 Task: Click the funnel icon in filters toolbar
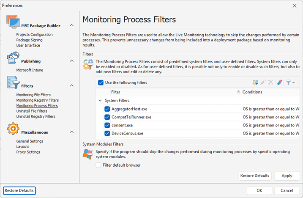pos(288,82)
